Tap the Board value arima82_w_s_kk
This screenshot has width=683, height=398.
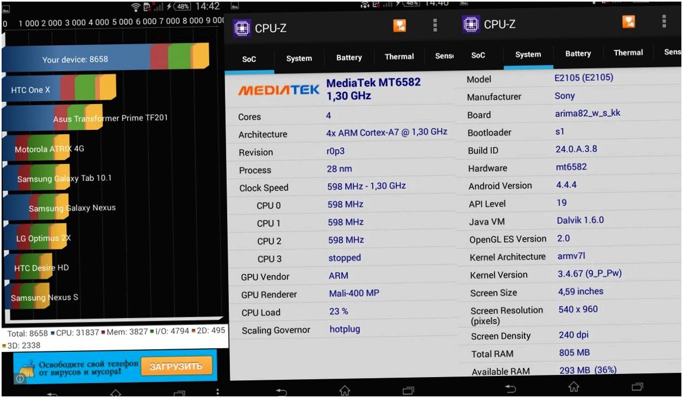click(588, 113)
